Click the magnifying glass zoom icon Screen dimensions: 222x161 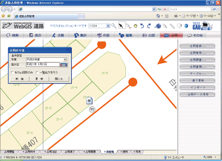[114, 26]
